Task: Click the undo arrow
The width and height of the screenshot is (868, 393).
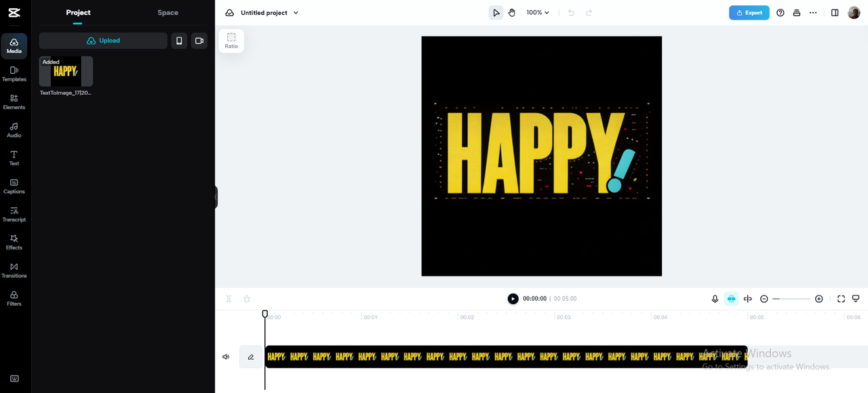Action: (x=572, y=13)
